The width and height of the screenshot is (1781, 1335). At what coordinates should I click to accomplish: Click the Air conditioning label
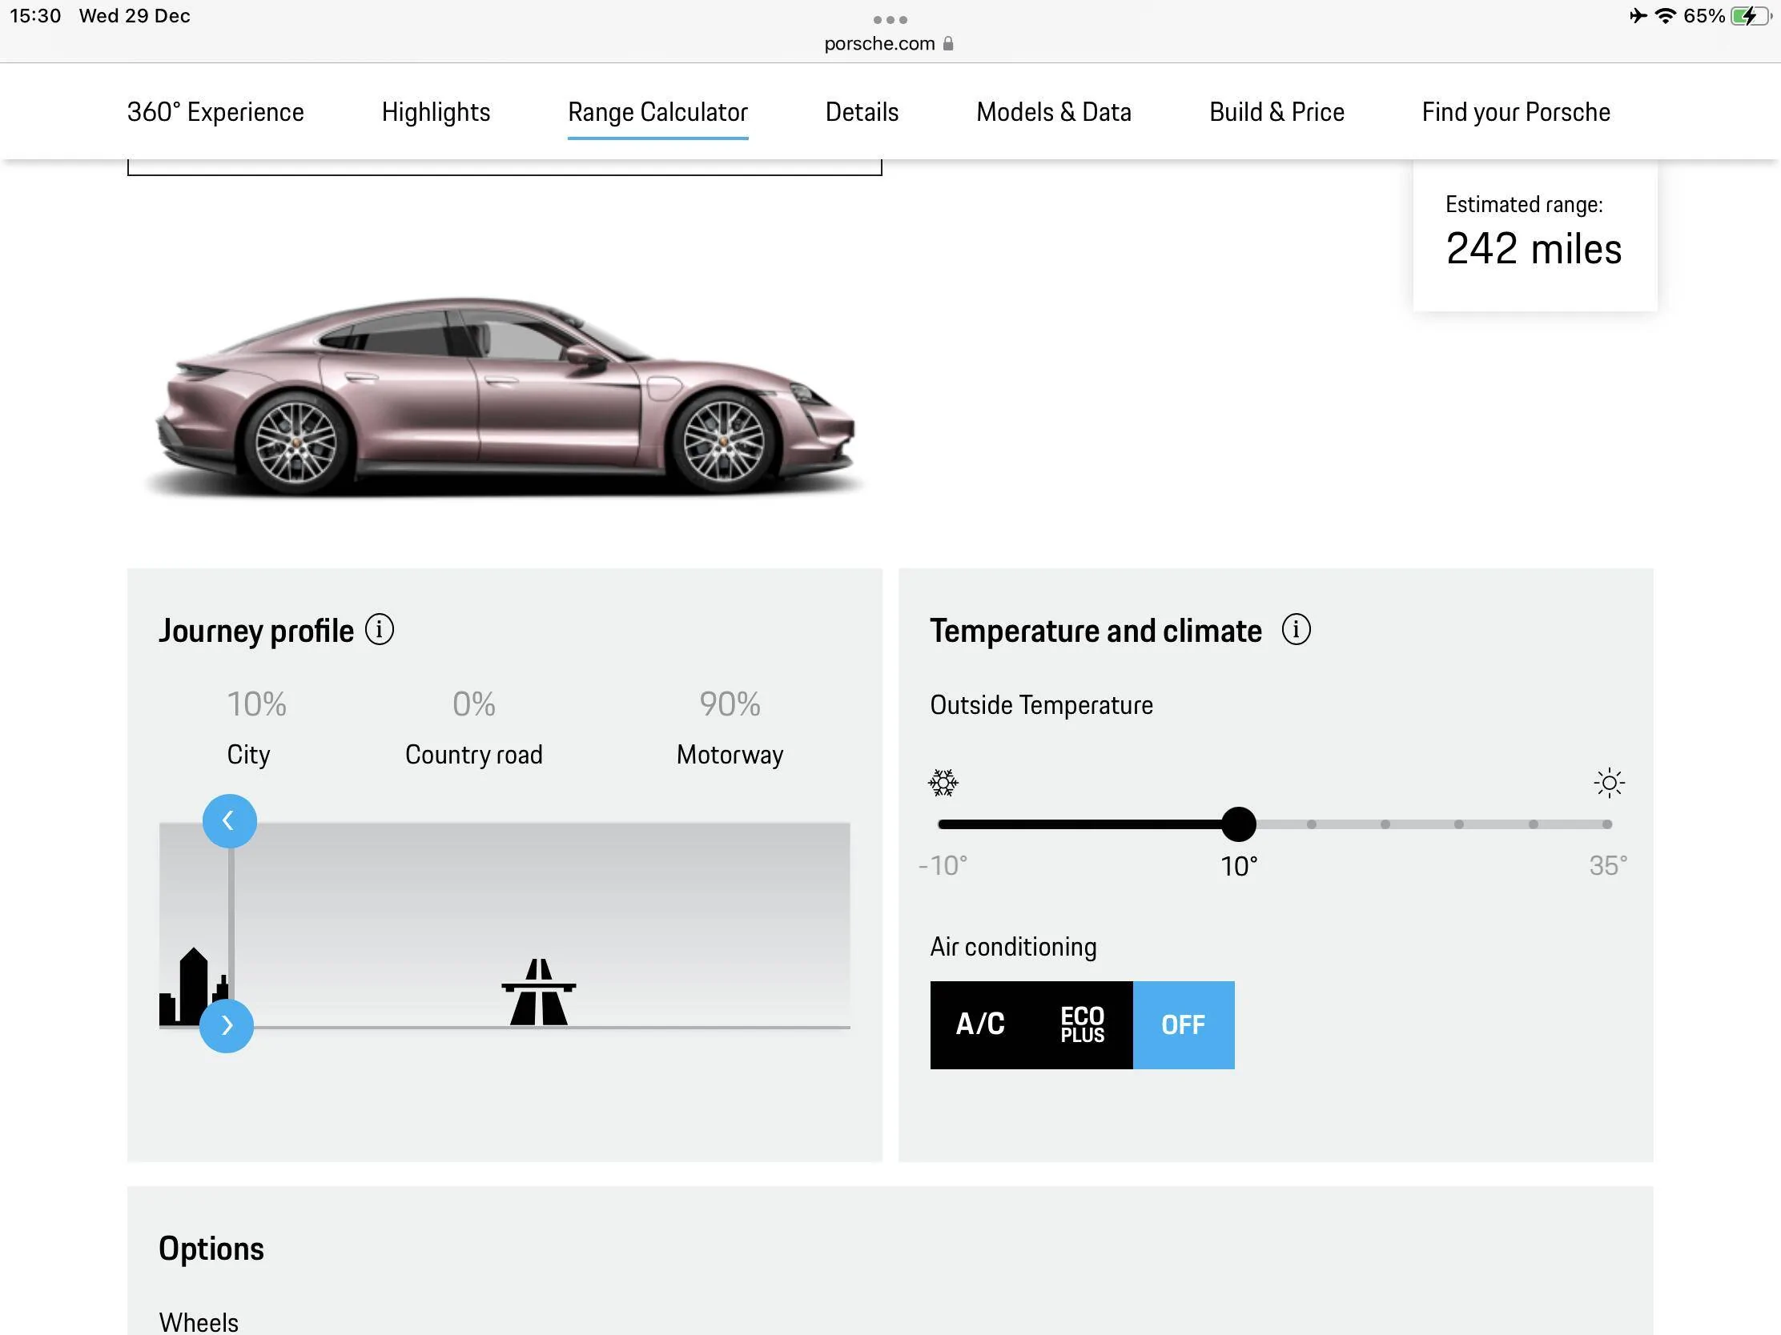coord(1013,946)
